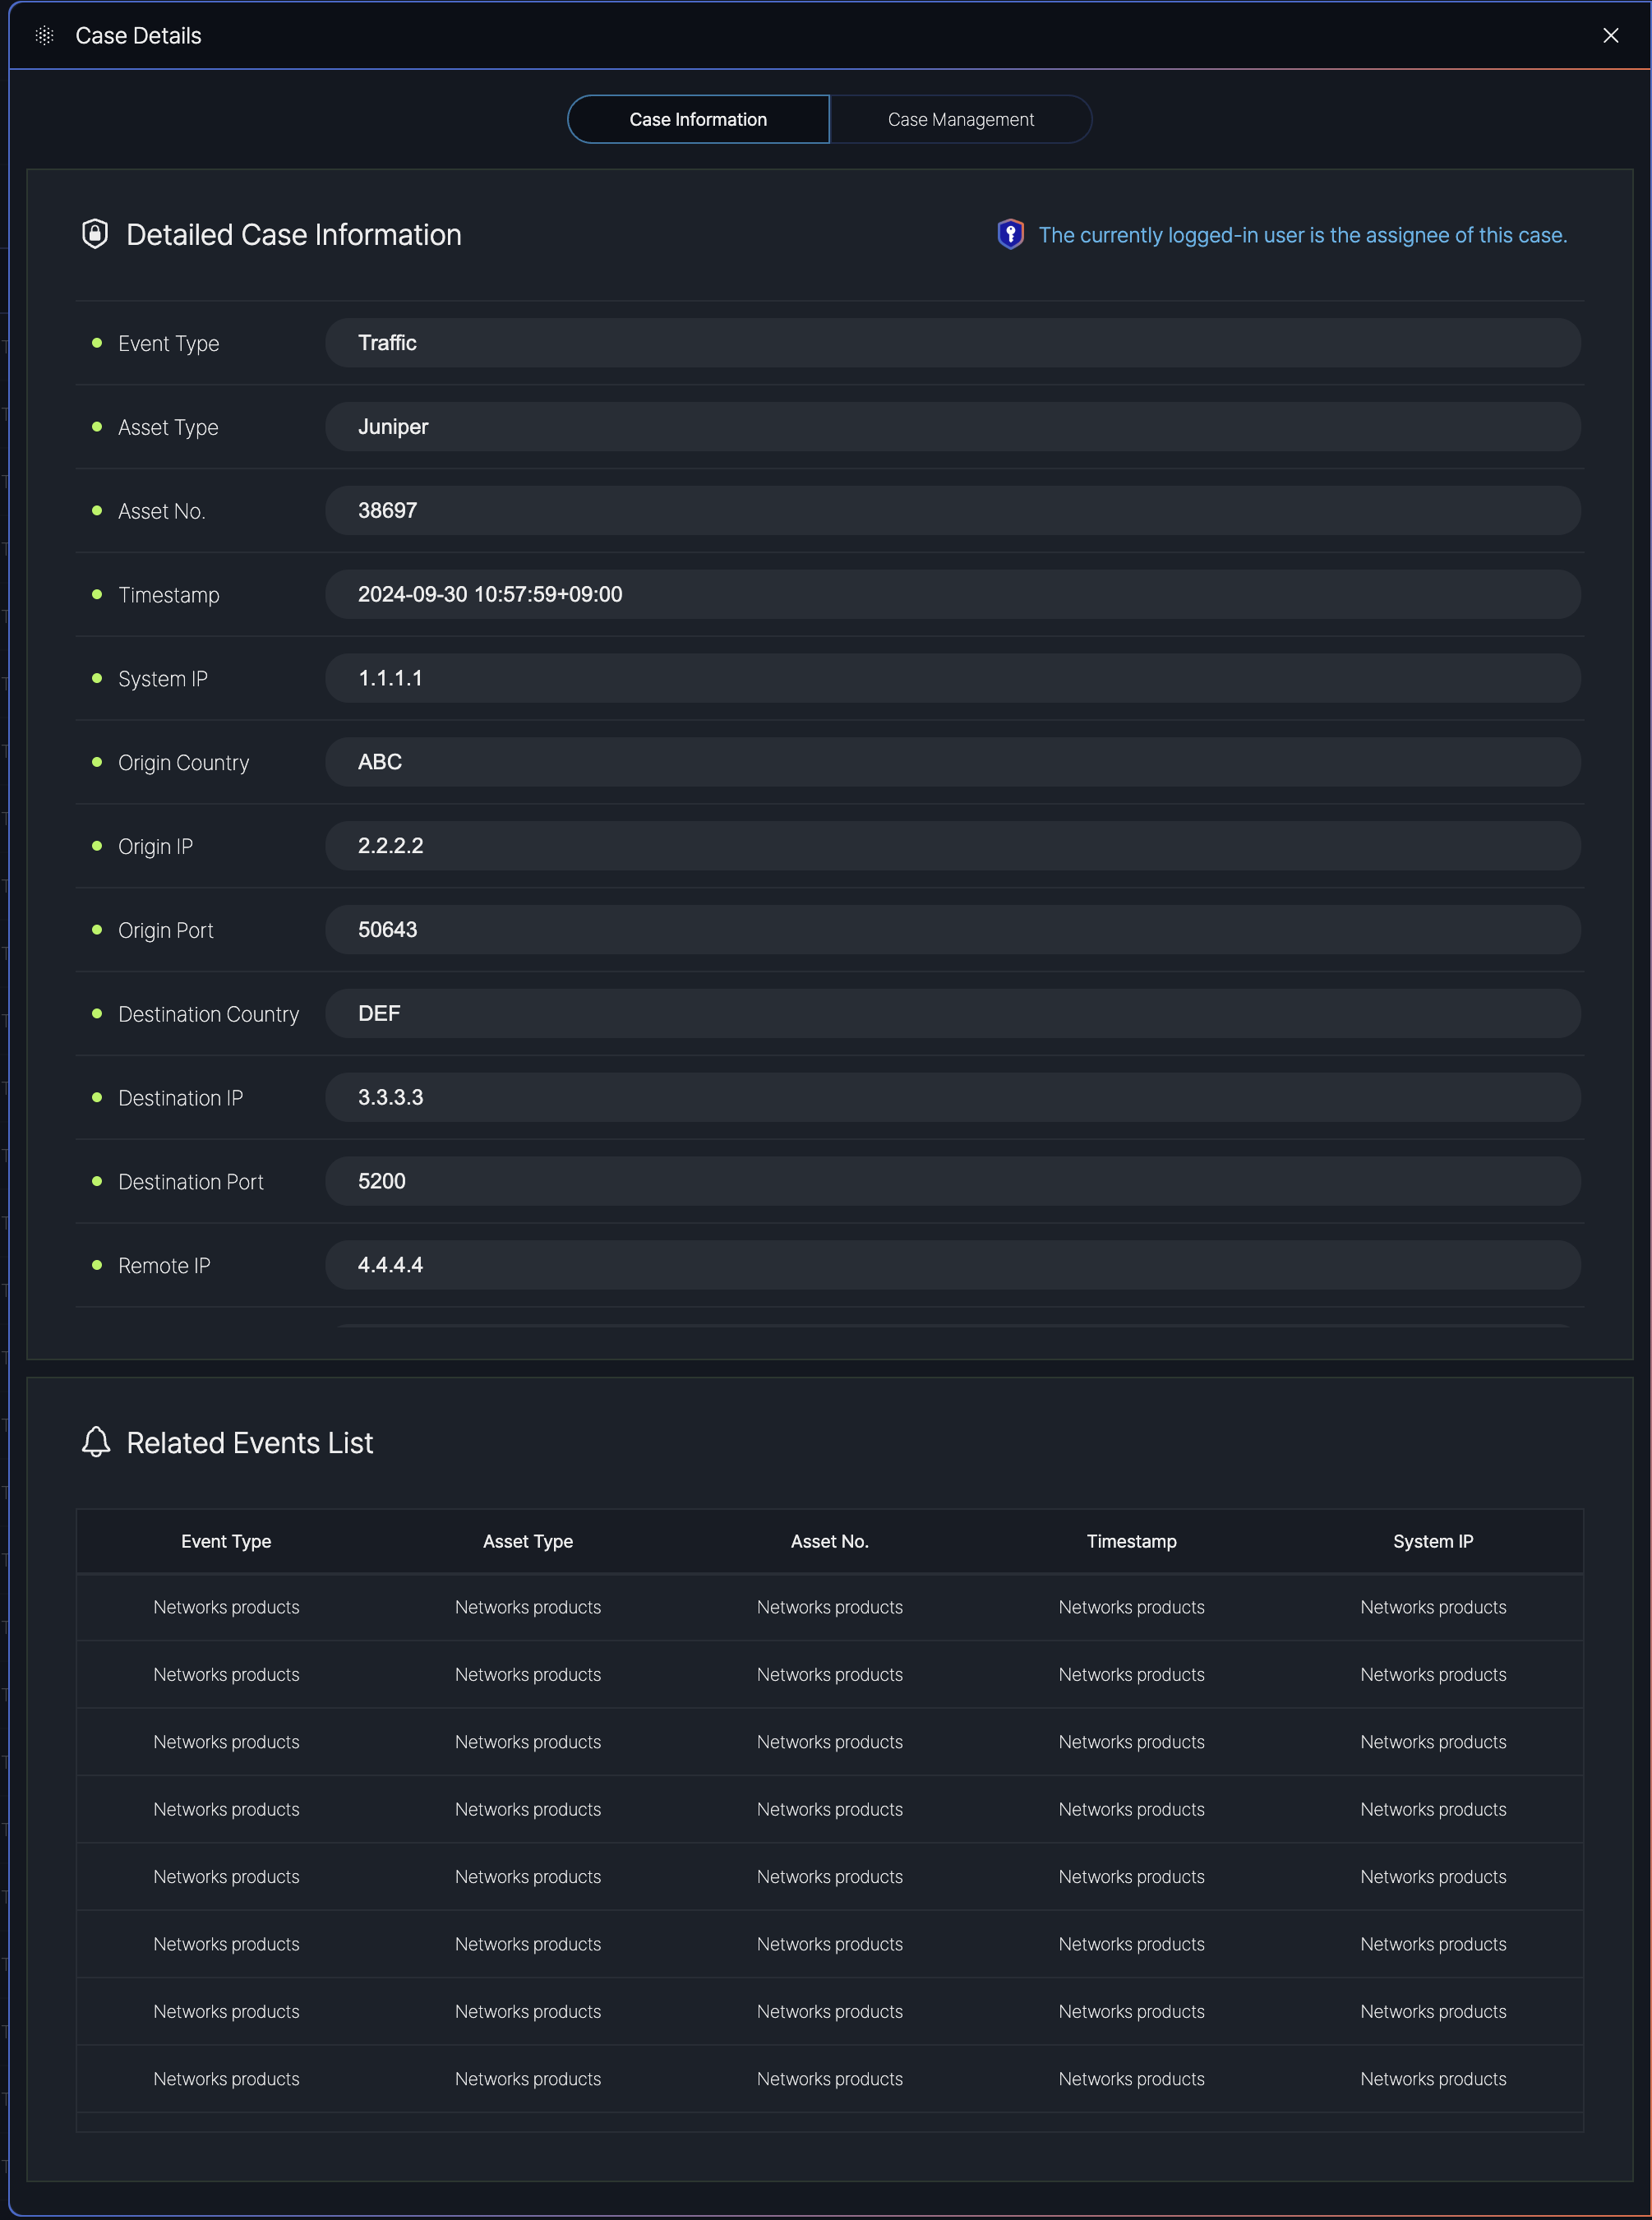Viewport: 1652px width, 2220px height.
Task: Click the Case Details header logo icon
Action: (x=44, y=36)
